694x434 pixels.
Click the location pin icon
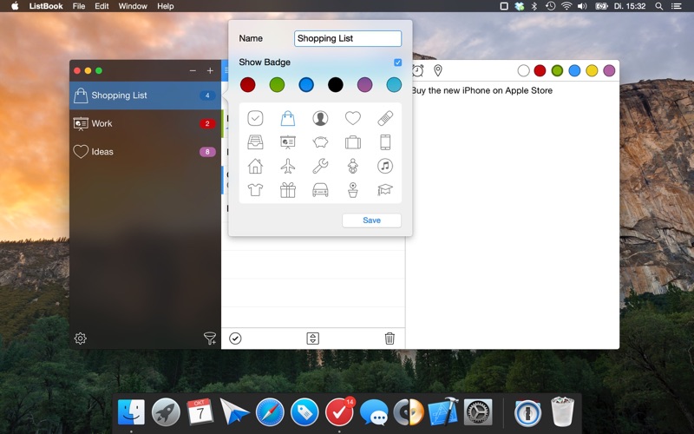[438, 70]
